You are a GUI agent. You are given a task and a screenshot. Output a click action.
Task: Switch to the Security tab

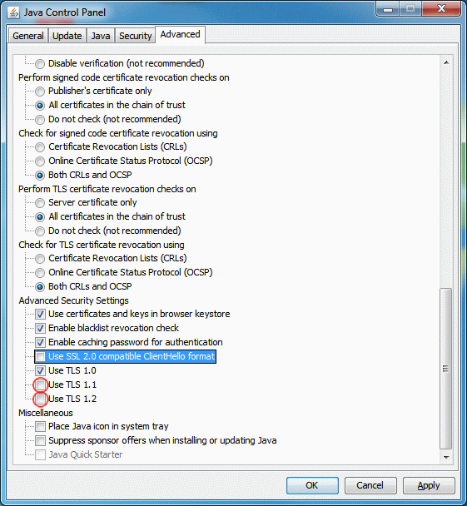point(135,36)
